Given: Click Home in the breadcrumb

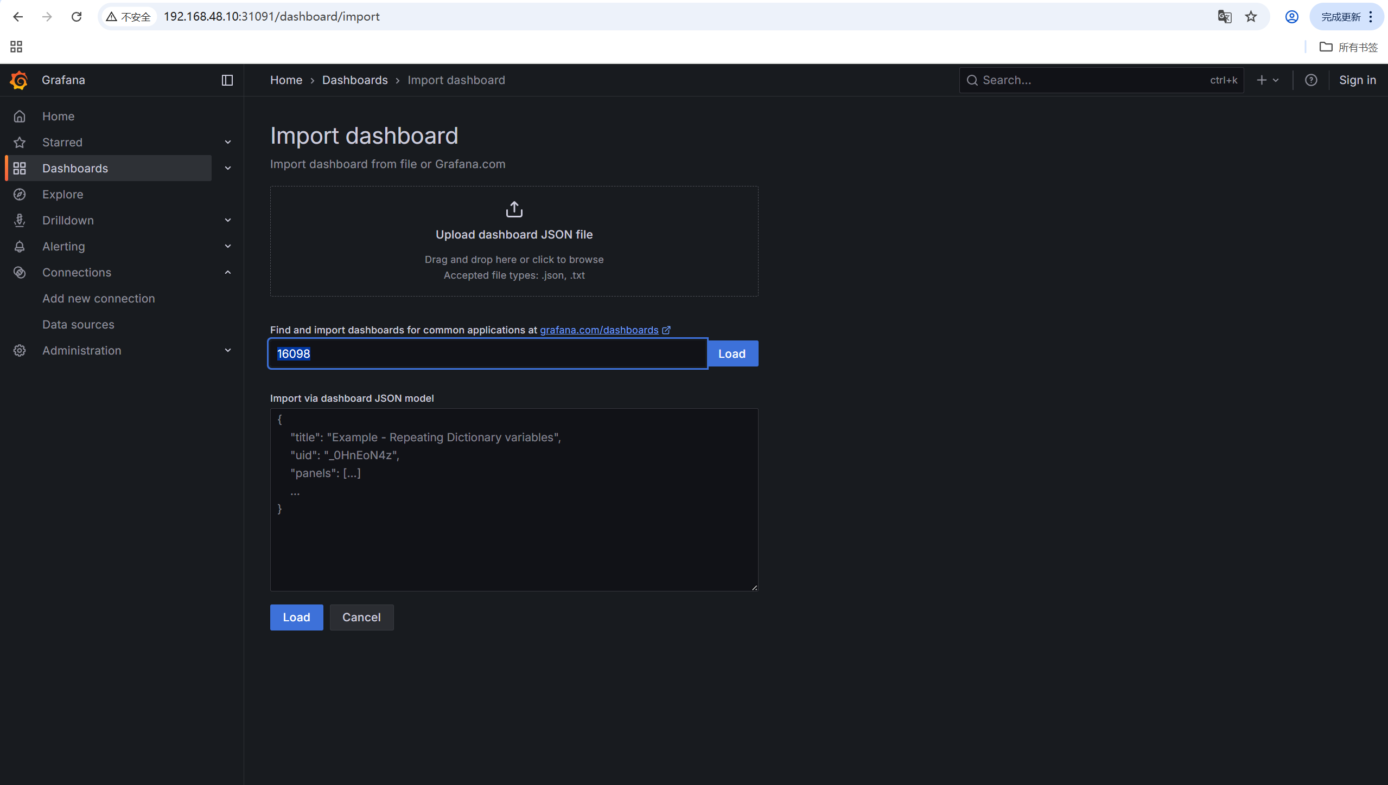Looking at the screenshot, I should [x=286, y=80].
